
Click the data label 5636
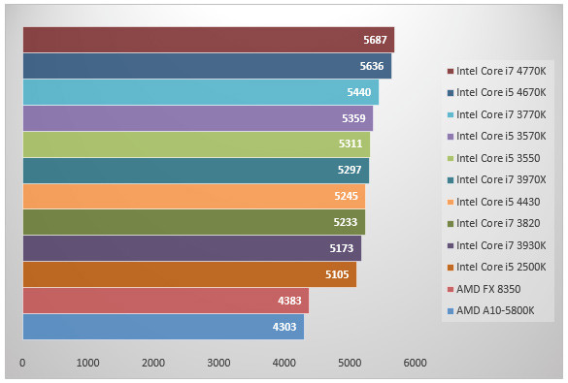(x=372, y=66)
